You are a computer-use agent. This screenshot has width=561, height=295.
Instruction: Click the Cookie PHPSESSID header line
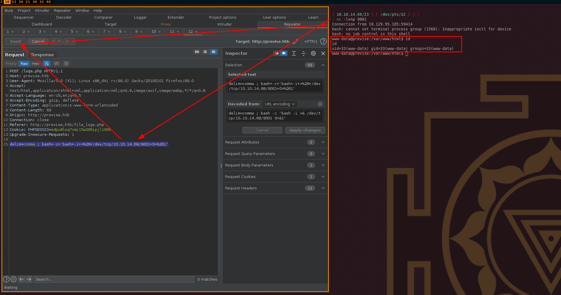tap(60, 129)
